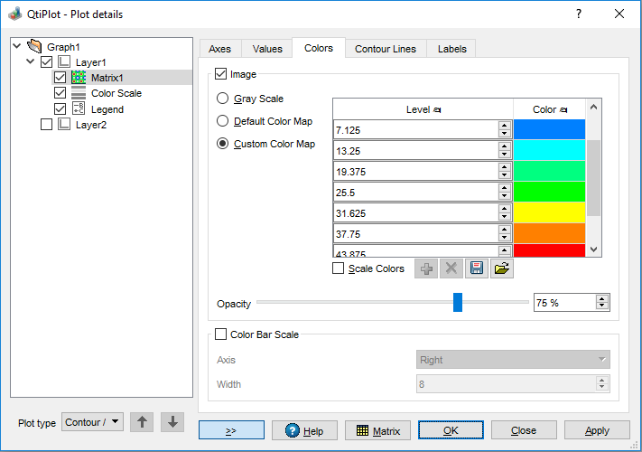Collapse the Graph1 tree node
Image resolution: width=642 pixels, height=452 pixels.
pyautogui.click(x=16, y=46)
